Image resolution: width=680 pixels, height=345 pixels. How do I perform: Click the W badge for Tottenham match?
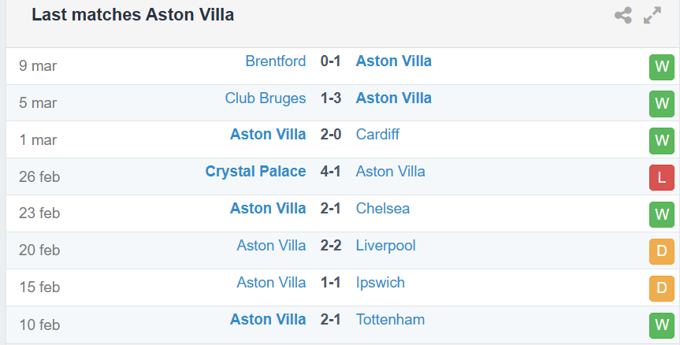tap(661, 325)
